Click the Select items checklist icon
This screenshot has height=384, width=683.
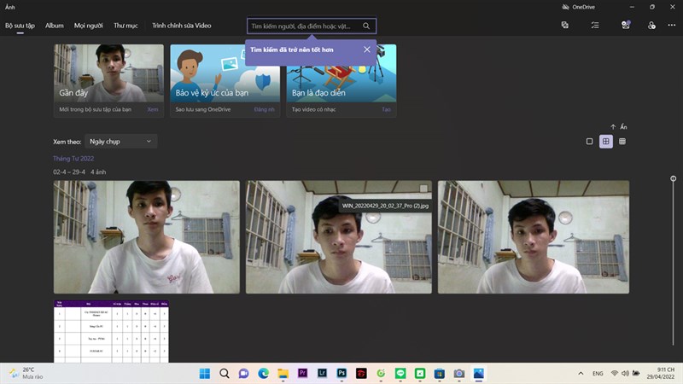click(x=595, y=26)
